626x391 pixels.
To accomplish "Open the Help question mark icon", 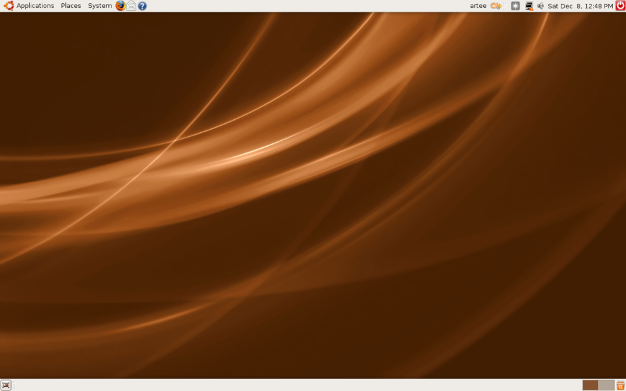I will pyautogui.click(x=142, y=6).
